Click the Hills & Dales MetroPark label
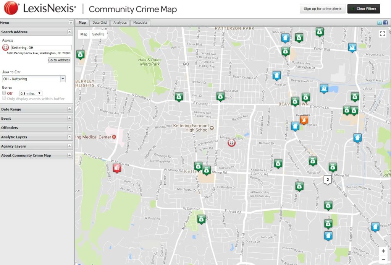 click(x=150, y=62)
